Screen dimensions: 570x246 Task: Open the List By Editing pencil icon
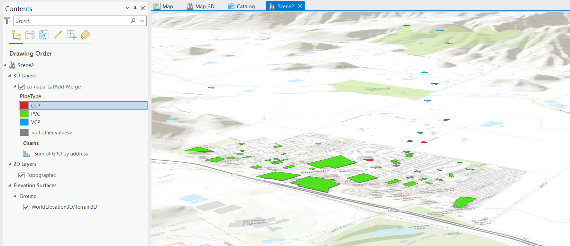(x=58, y=35)
